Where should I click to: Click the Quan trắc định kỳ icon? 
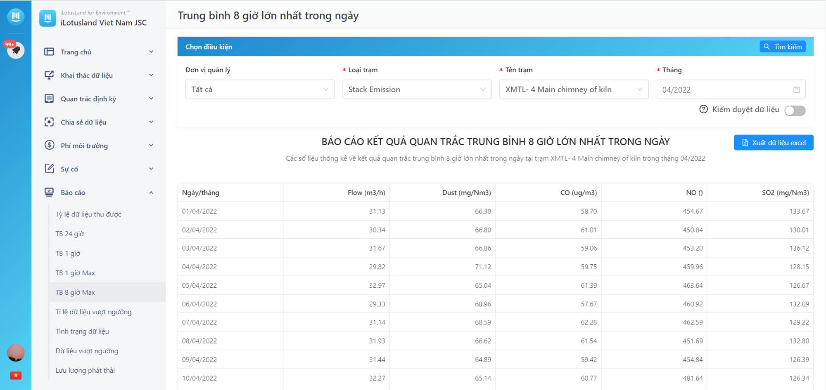pos(49,99)
